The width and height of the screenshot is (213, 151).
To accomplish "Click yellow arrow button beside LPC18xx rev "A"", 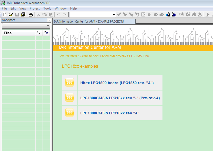I will click(x=70, y=113).
